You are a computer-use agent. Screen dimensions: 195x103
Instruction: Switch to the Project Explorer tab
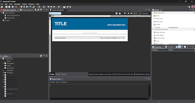click(x=27, y=10)
